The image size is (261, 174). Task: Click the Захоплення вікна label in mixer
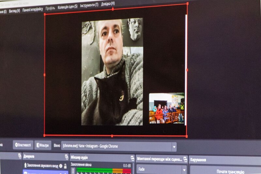point(81,165)
